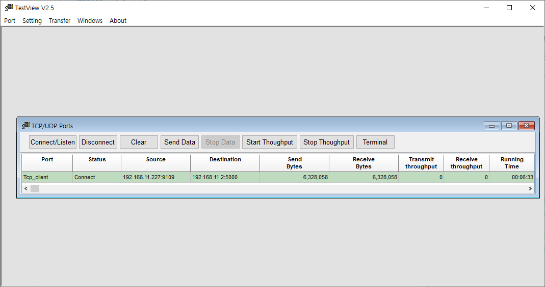Open the Setting menu
This screenshot has height=287, width=545.
click(x=32, y=20)
